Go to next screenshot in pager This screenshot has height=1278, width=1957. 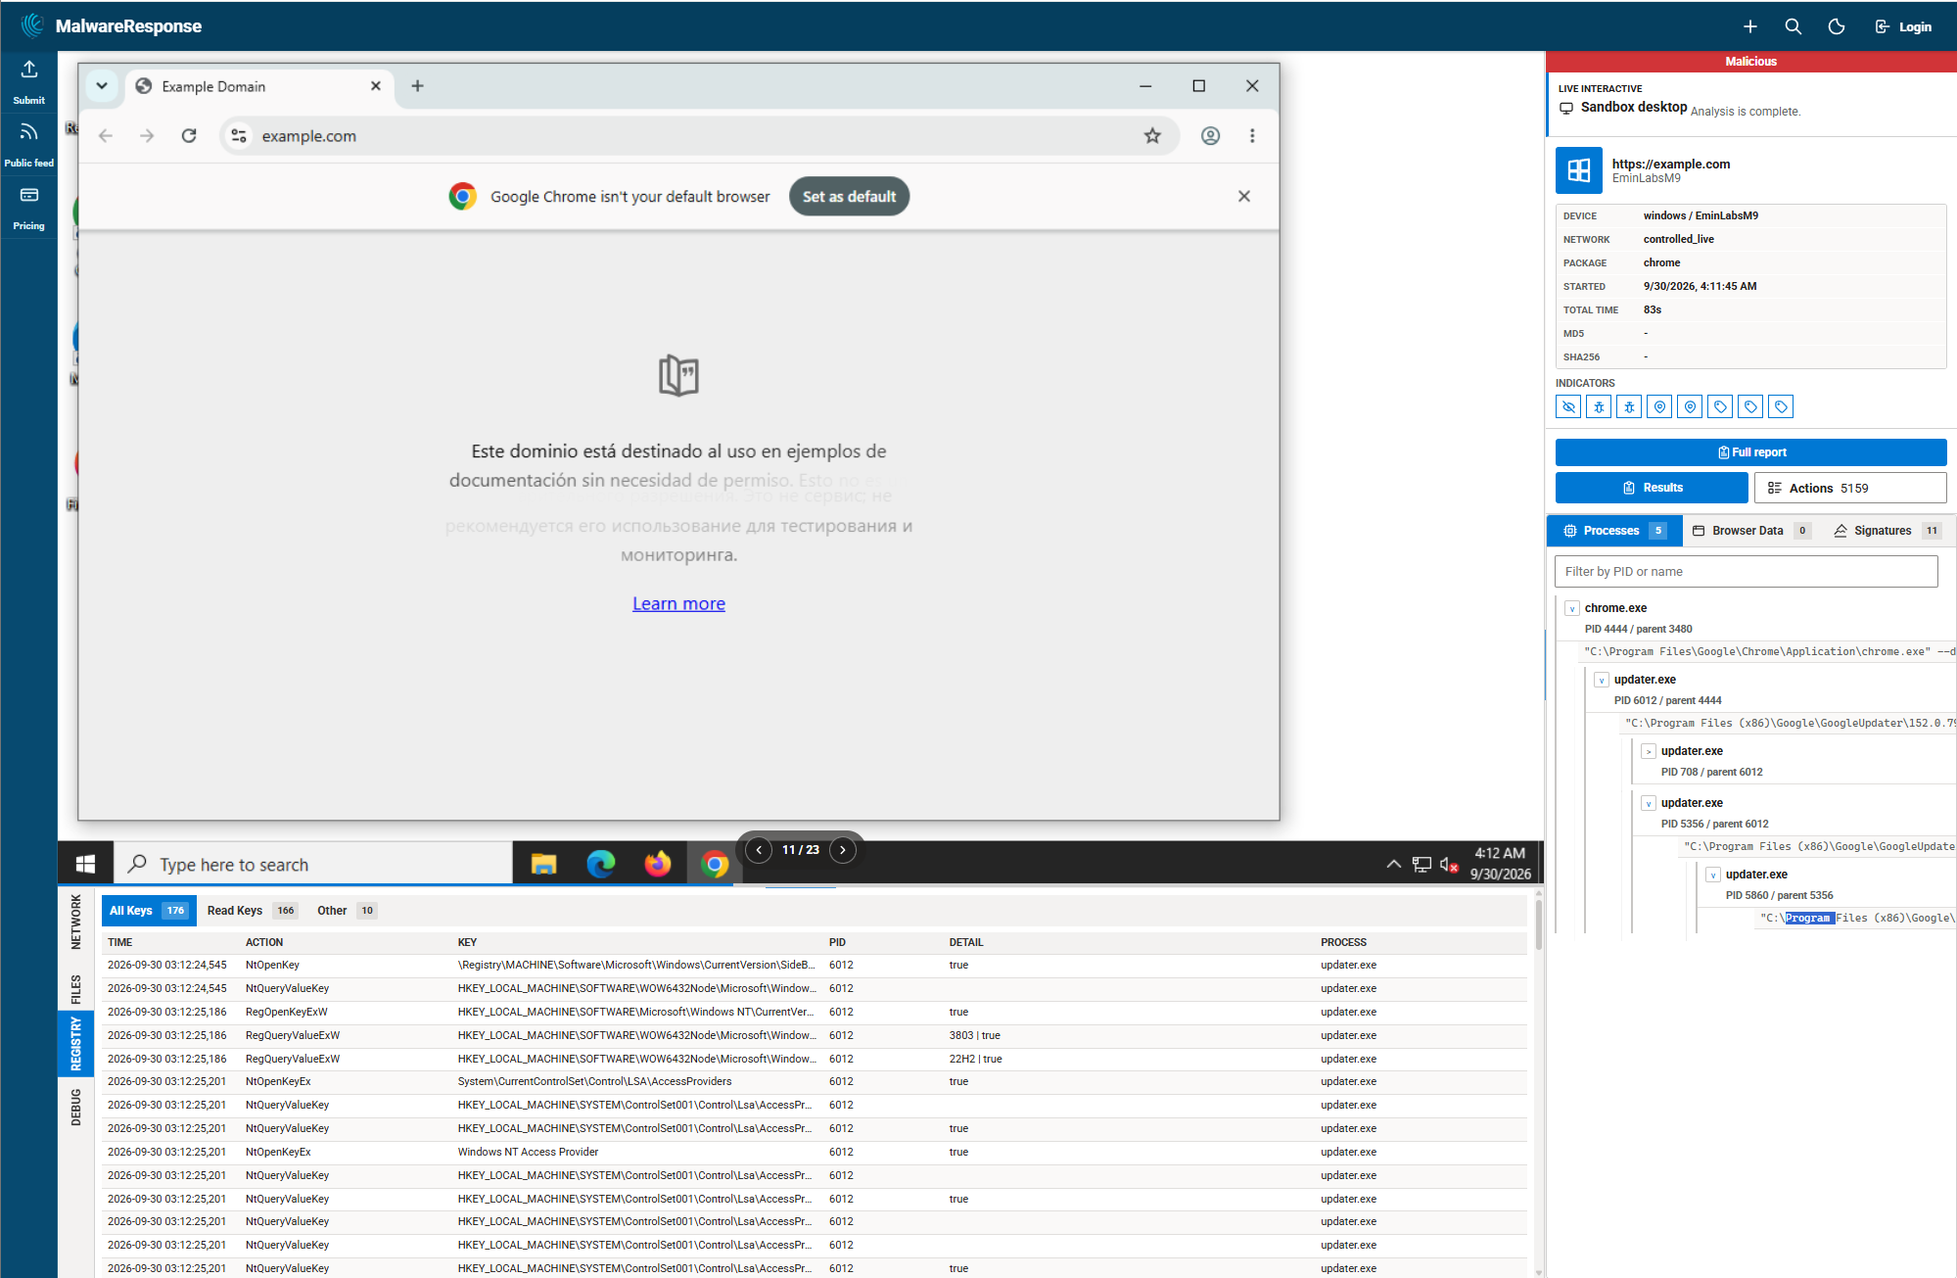(x=843, y=850)
